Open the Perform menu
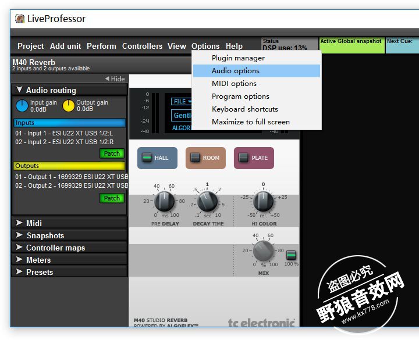 101,46
